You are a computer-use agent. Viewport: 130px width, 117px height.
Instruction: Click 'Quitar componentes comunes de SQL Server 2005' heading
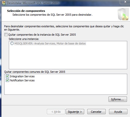pos(35,72)
